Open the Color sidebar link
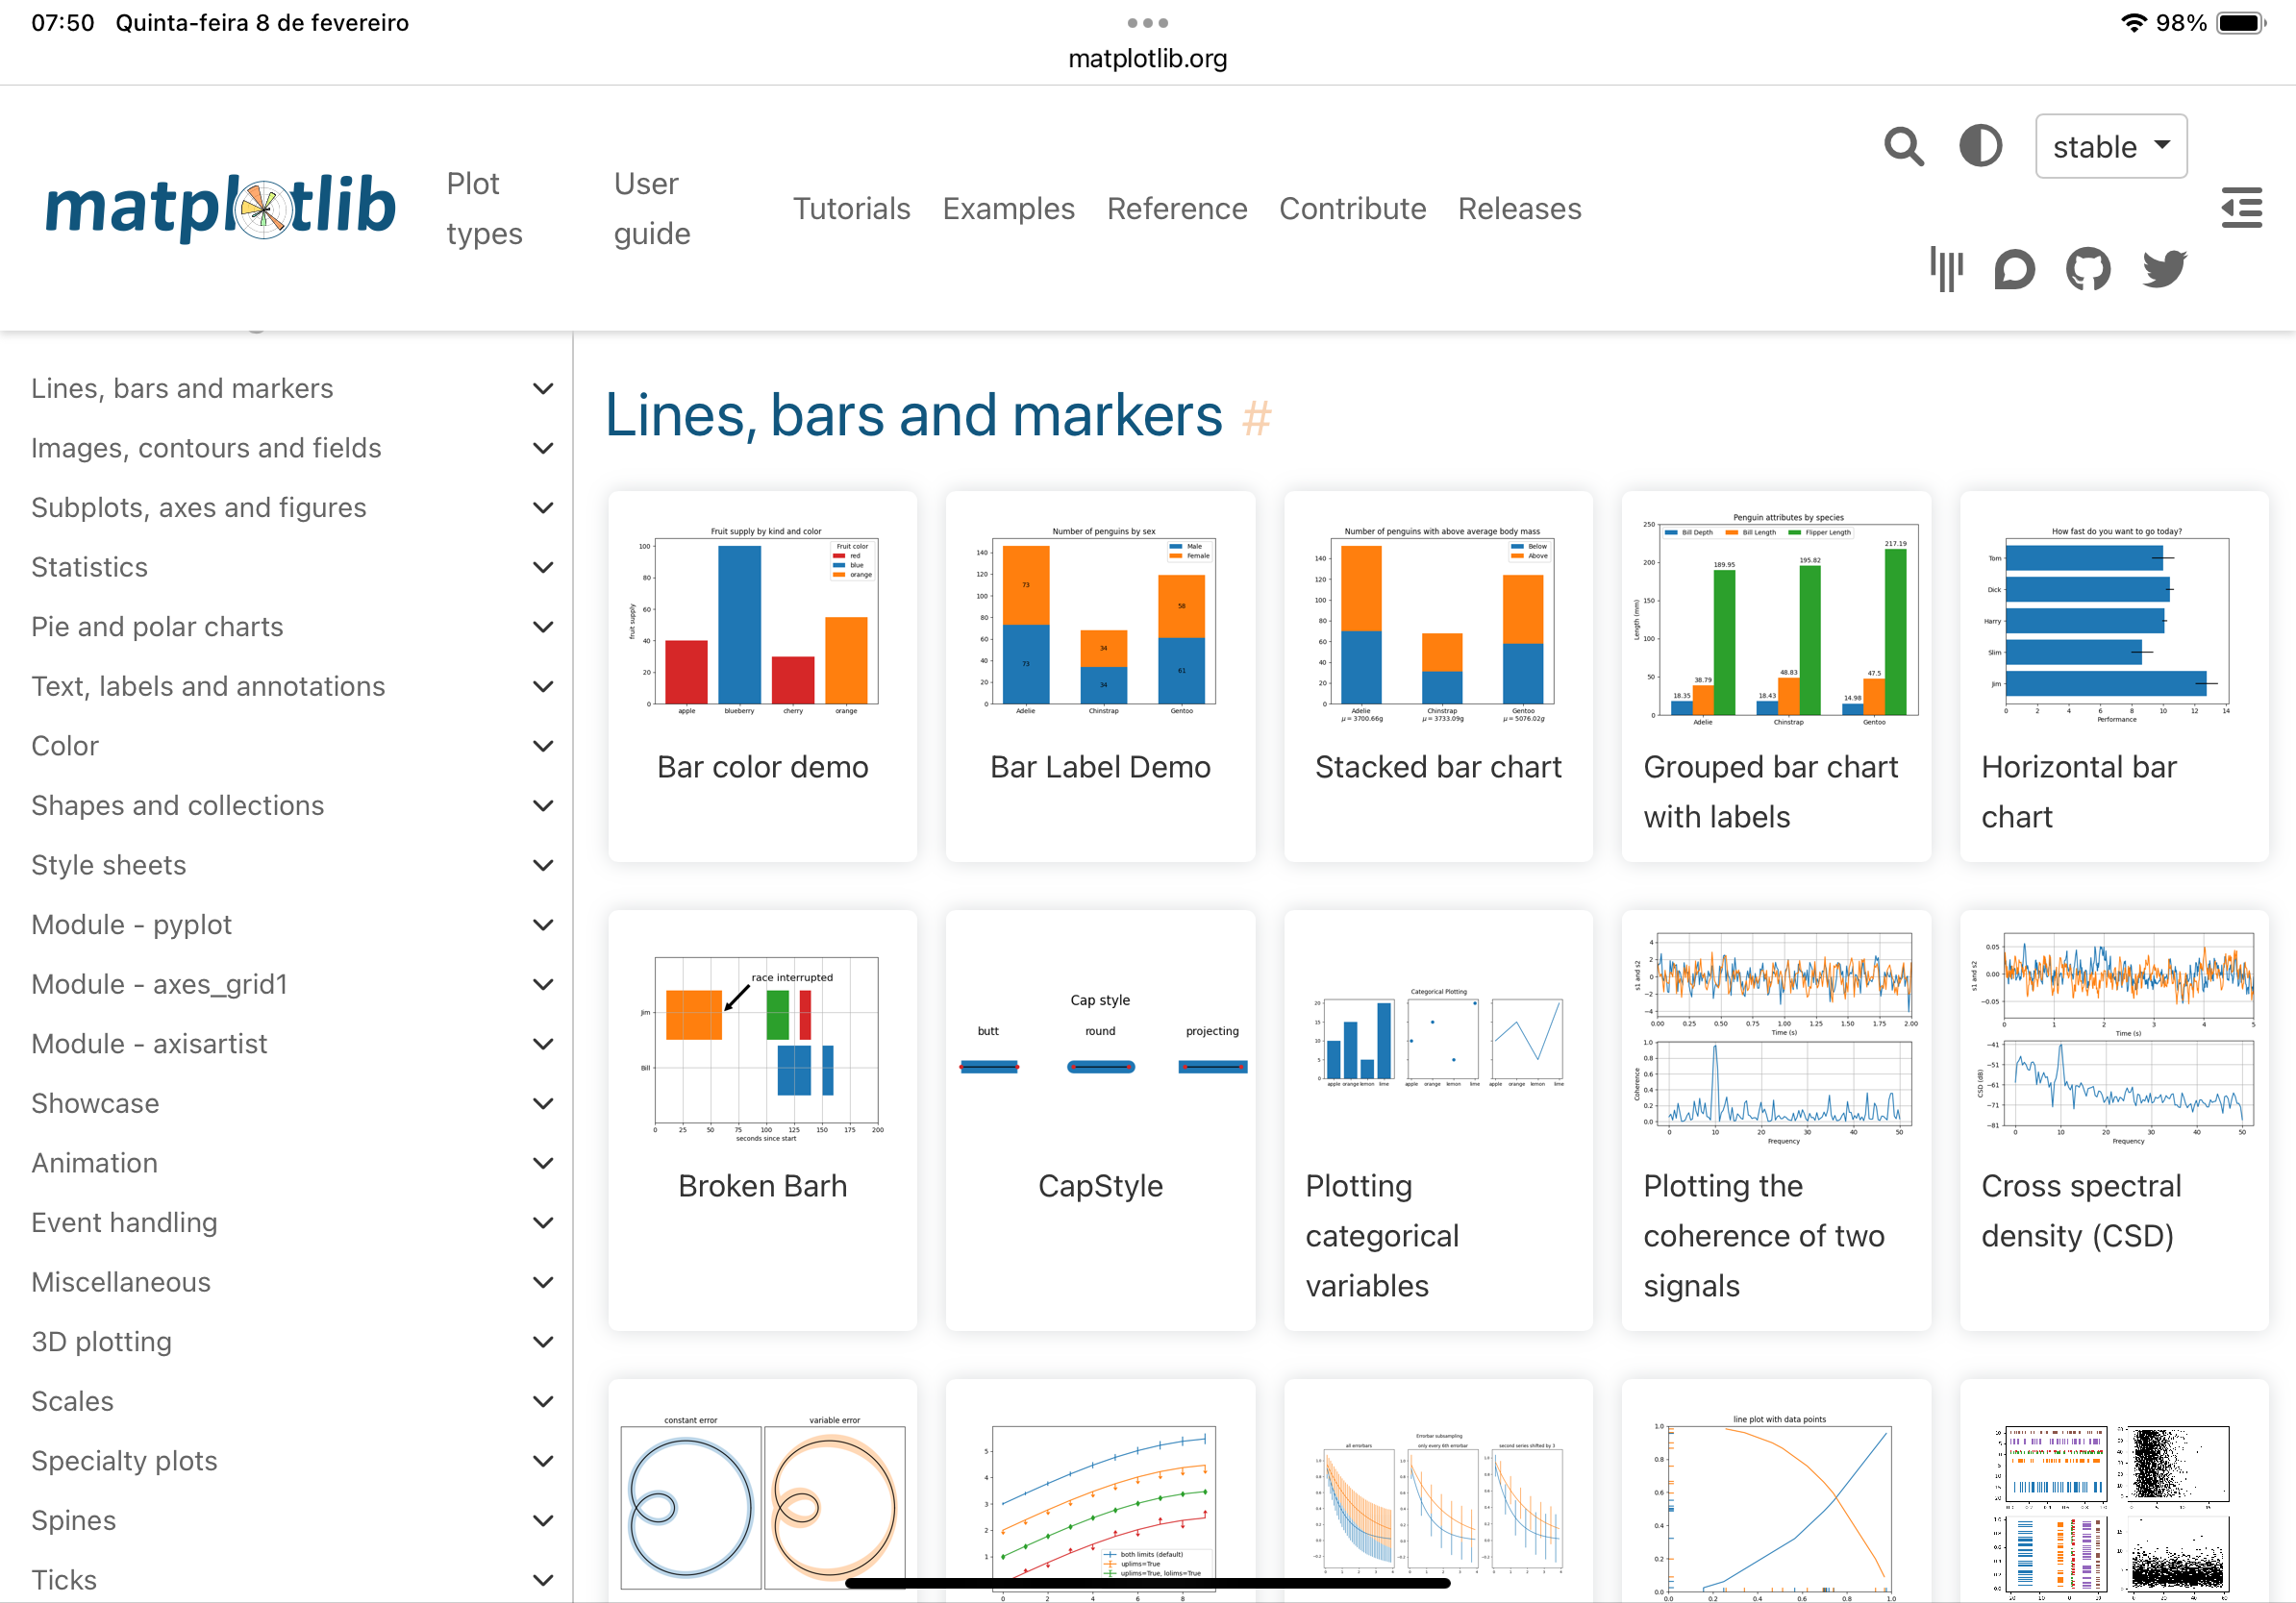2296x1603 pixels. coord(65,747)
